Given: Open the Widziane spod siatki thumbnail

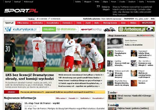Looking at the screenshot, I should [110, 73].
